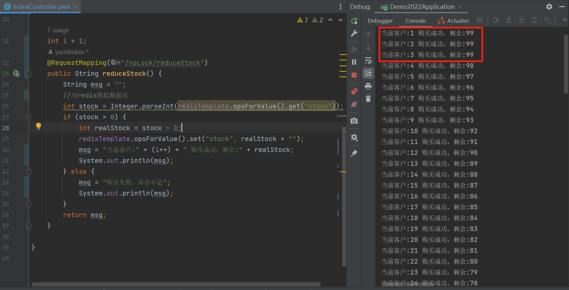
Task: Click the Run to Cursor icon
Action: click(548, 20)
